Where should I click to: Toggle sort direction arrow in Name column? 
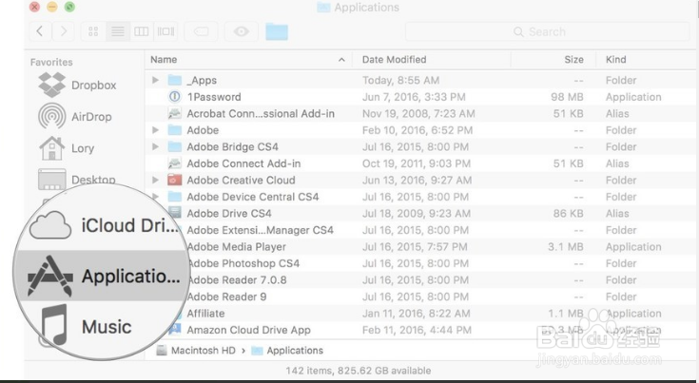pos(341,60)
